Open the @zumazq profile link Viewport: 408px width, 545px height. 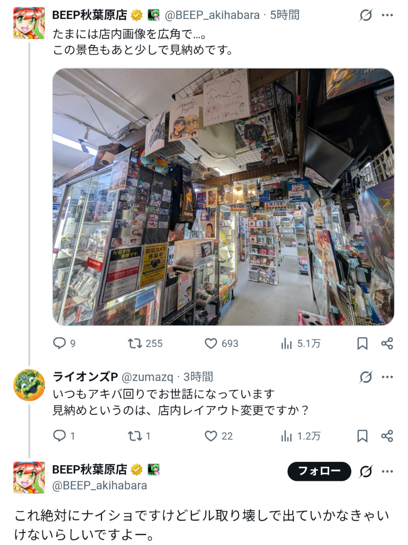(147, 377)
